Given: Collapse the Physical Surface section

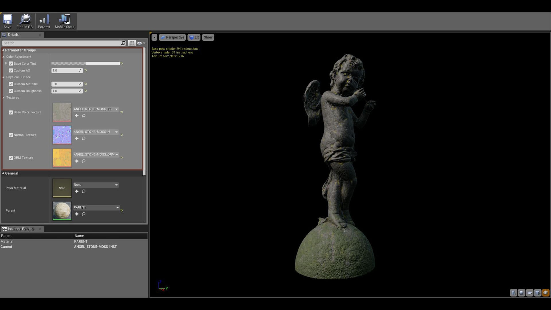Looking at the screenshot, I should click(x=3, y=77).
